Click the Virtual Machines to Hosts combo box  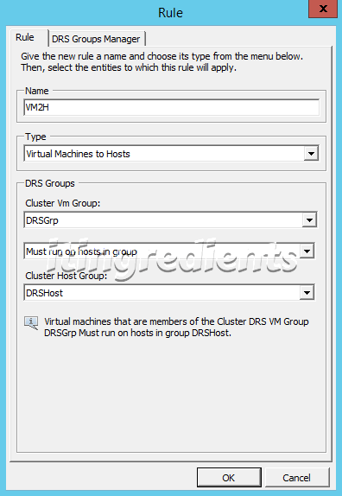point(171,154)
